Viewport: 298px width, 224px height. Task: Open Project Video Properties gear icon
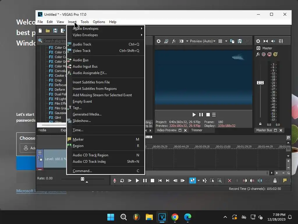(x=159, y=41)
